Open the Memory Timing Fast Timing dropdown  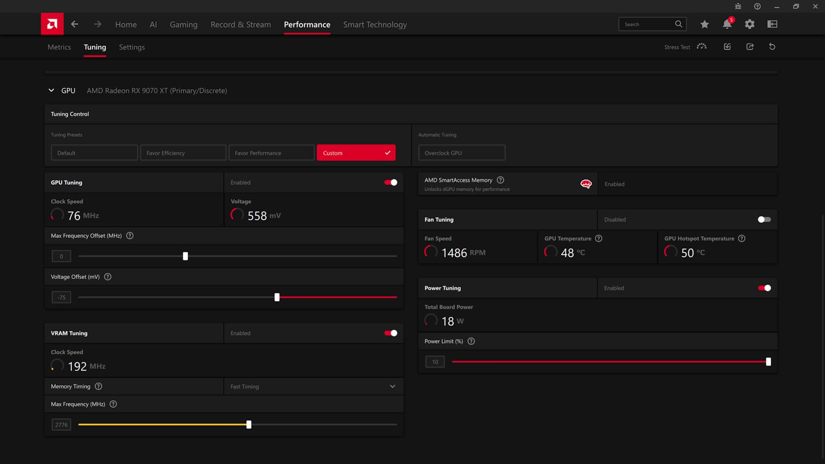coord(313,386)
